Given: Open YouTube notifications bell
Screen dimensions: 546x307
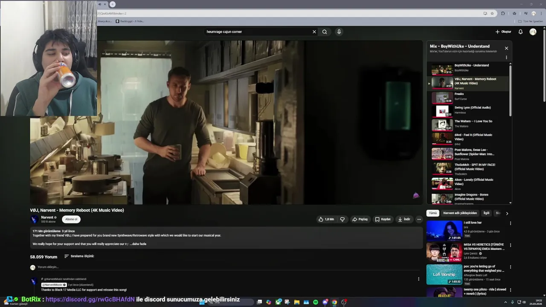Looking at the screenshot, I should point(520,32).
